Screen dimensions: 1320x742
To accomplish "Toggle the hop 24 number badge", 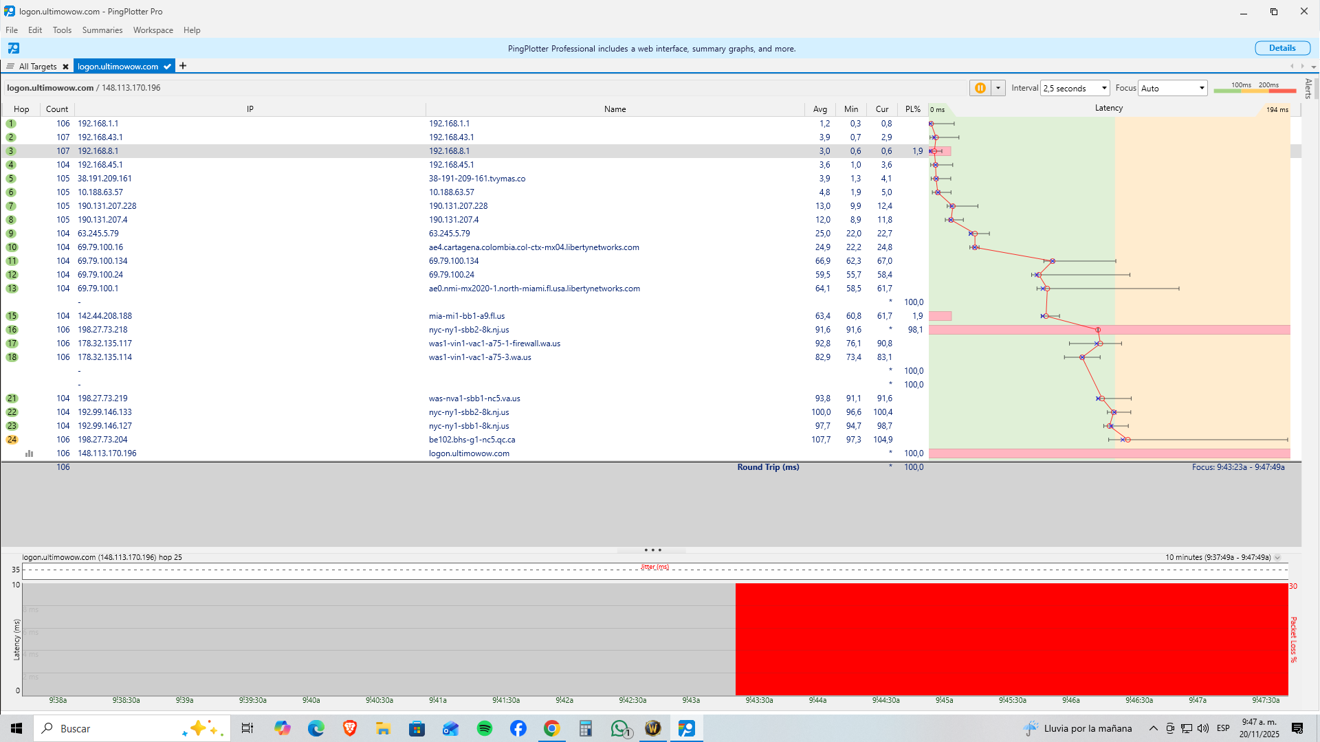I will pos(12,440).
